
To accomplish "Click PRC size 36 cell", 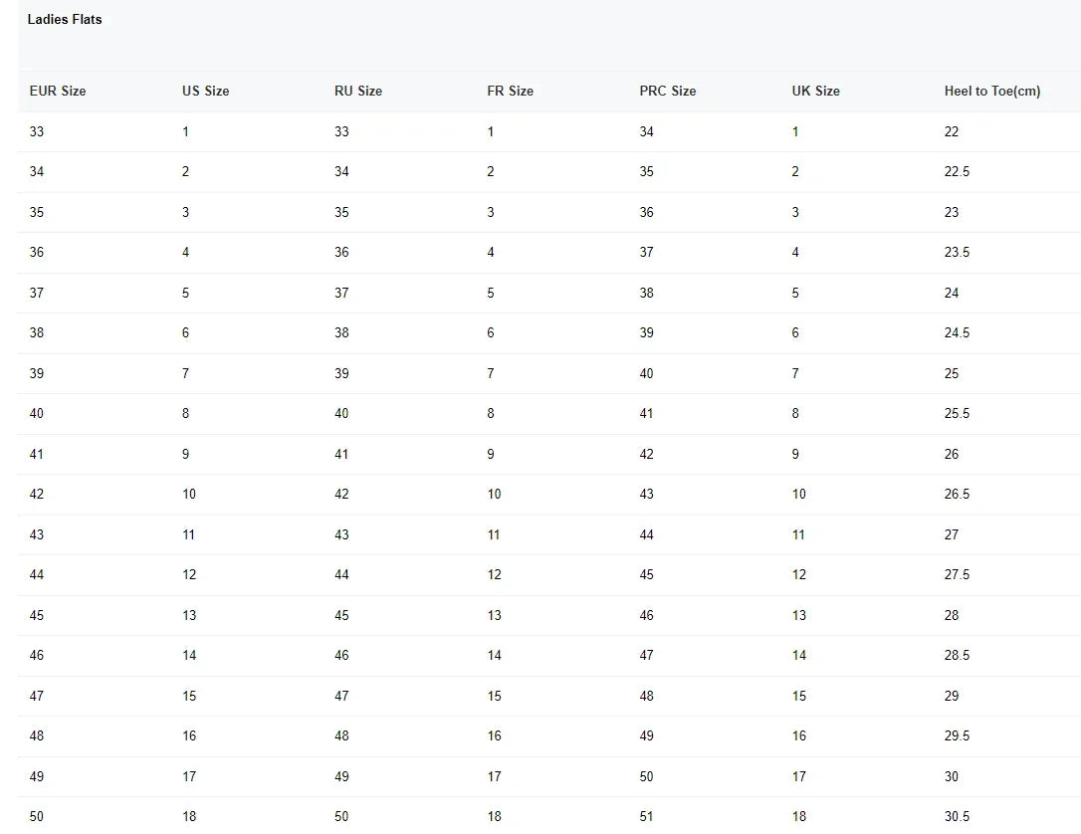I will pos(647,212).
